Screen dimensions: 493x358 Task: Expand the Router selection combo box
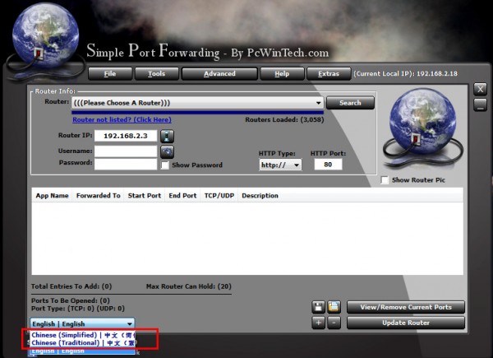(197, 103)
